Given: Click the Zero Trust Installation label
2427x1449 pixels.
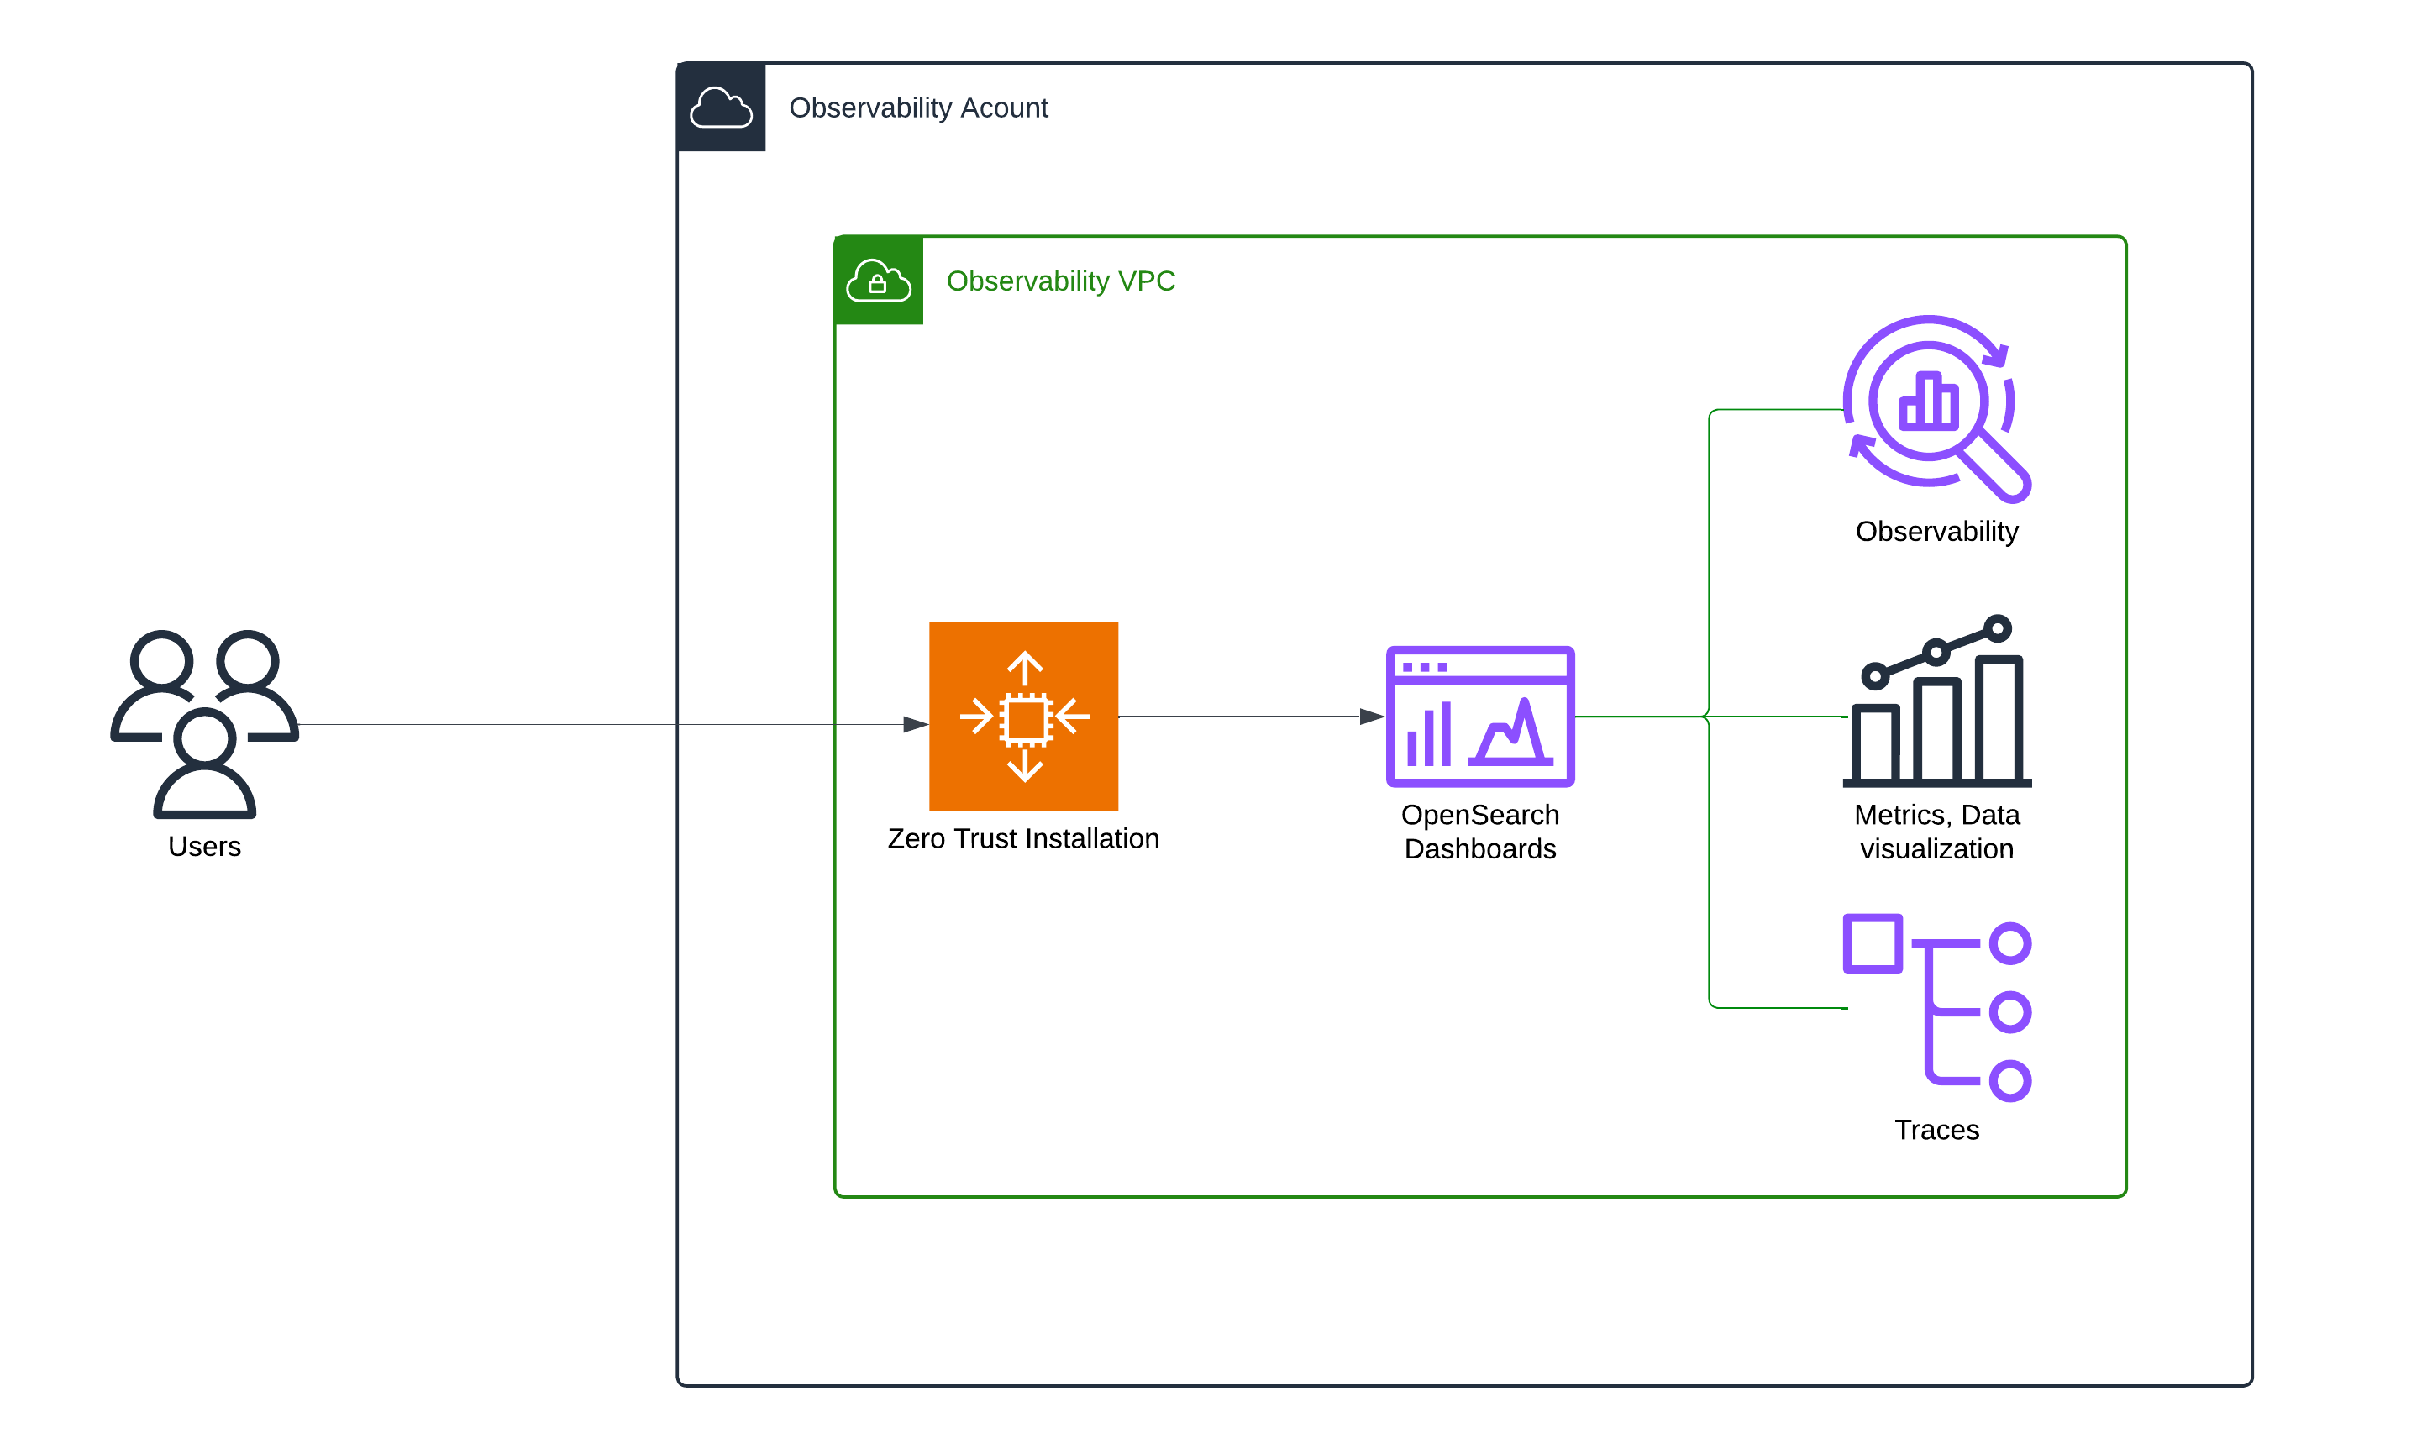Looking at the screenshot, I should click(1022, 837).
